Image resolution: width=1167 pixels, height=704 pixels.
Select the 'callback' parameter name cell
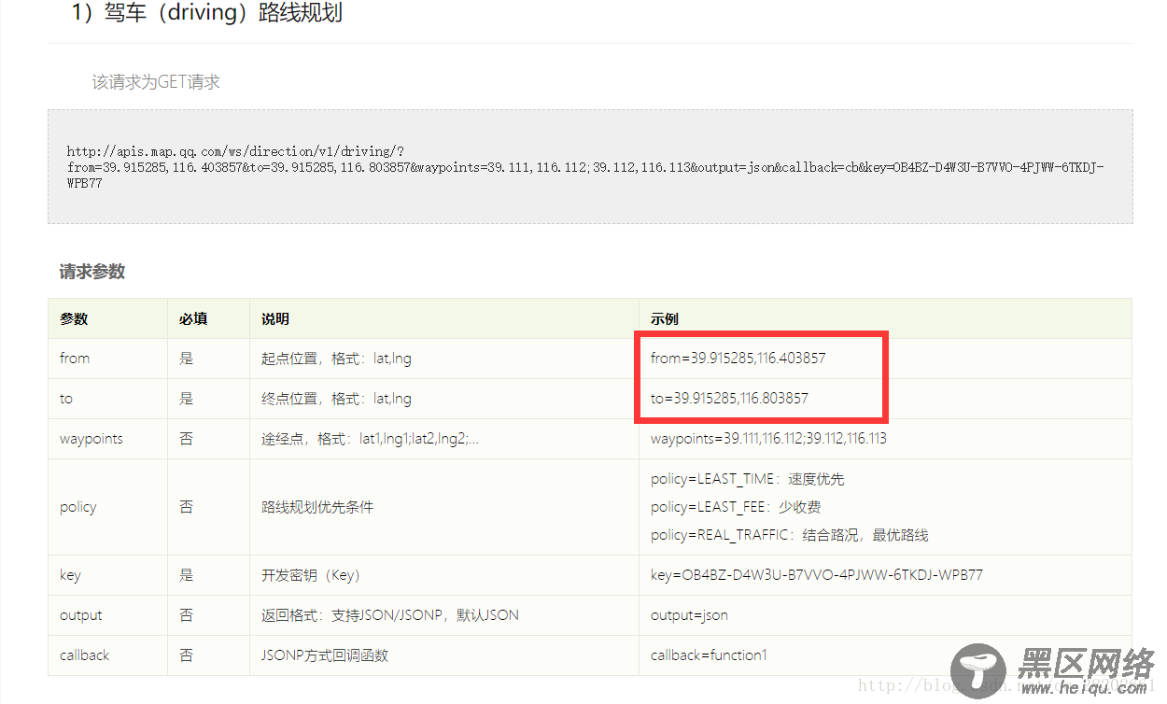click(85, 655)
